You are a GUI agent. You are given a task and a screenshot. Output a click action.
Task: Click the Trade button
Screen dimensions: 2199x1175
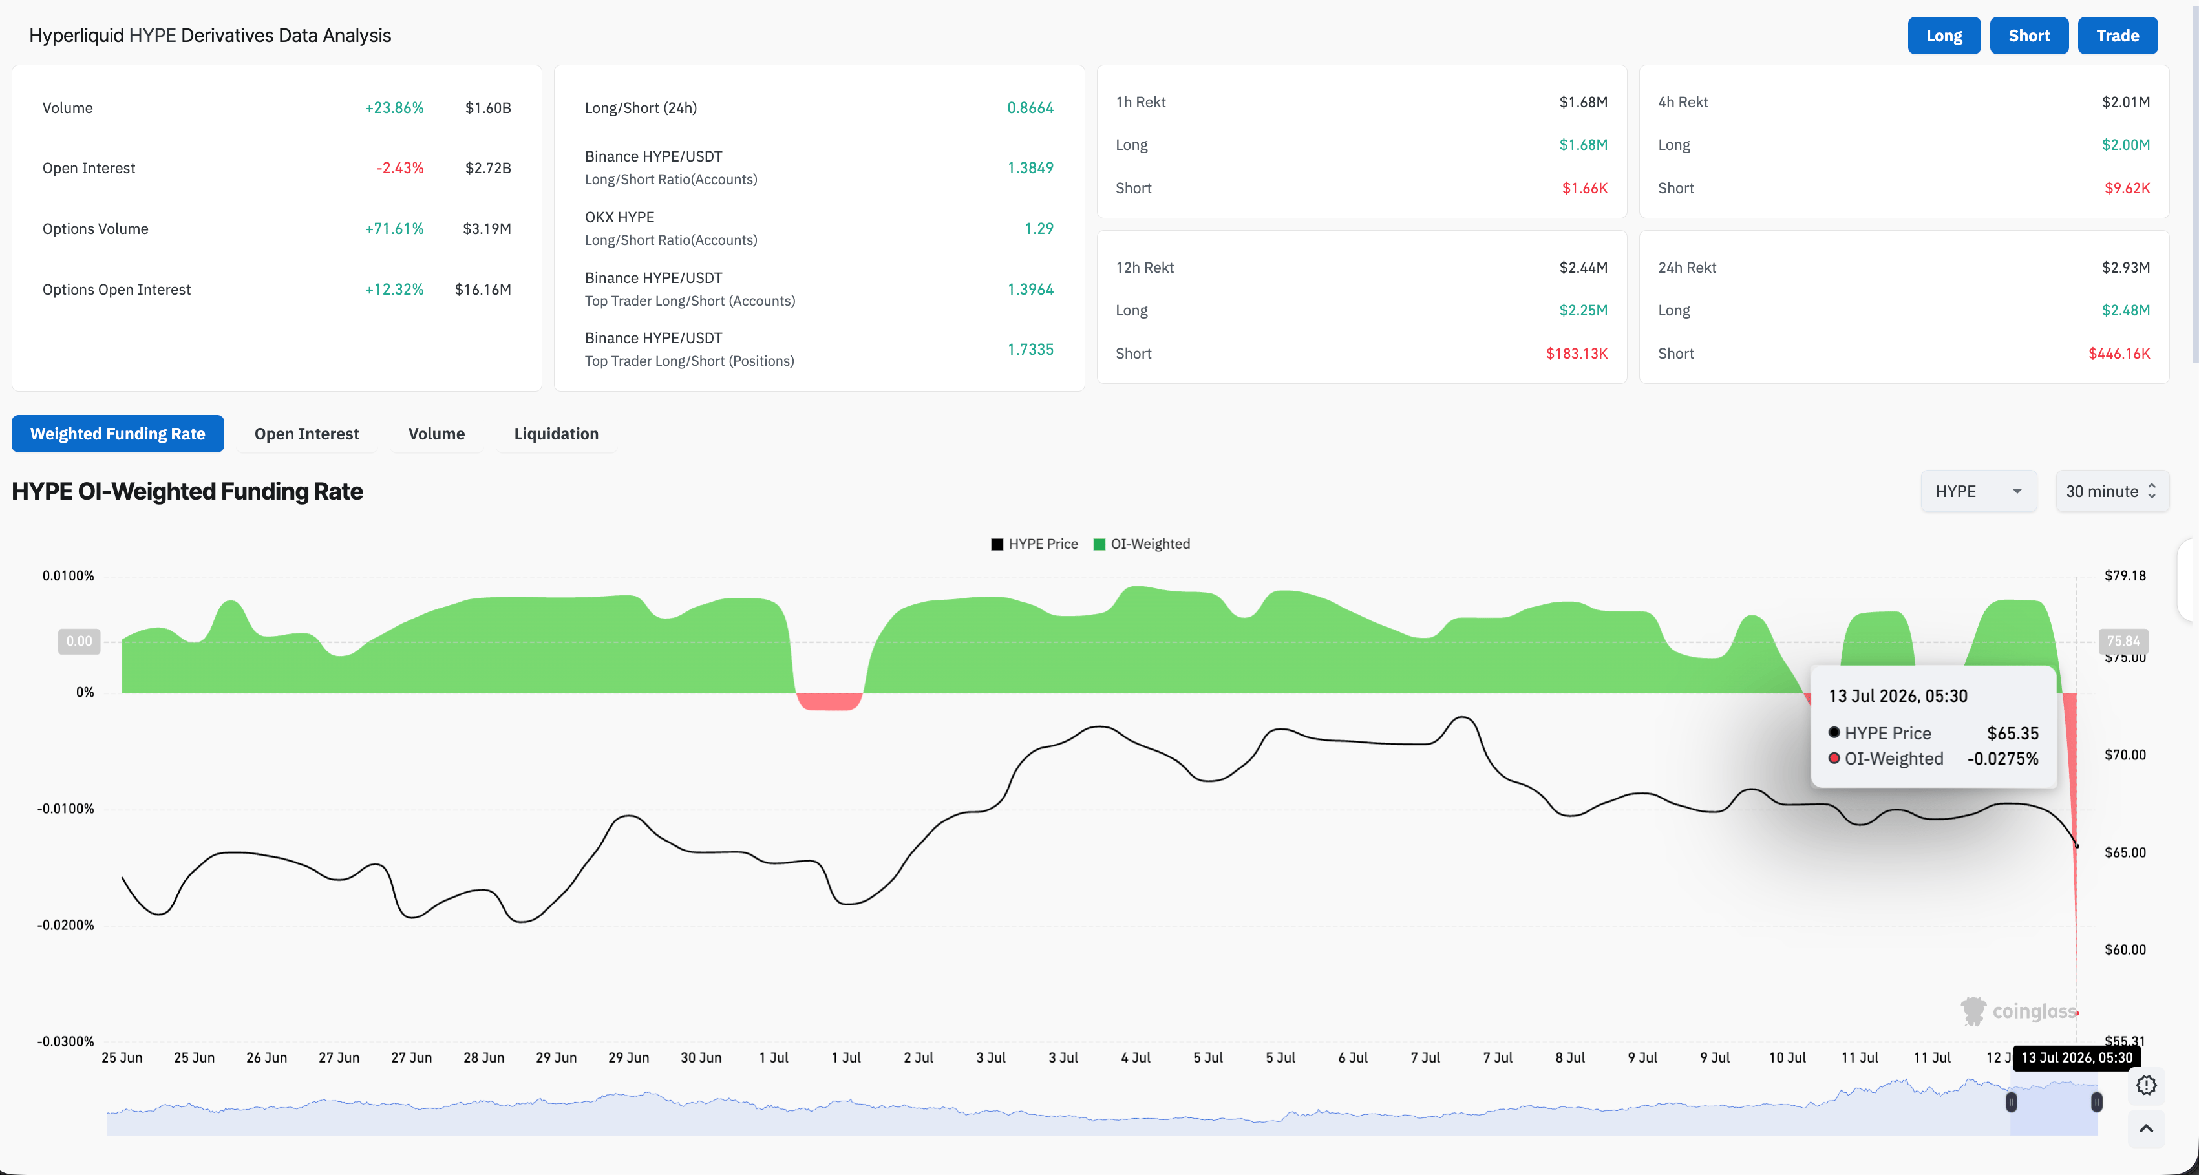(2117, 36)
